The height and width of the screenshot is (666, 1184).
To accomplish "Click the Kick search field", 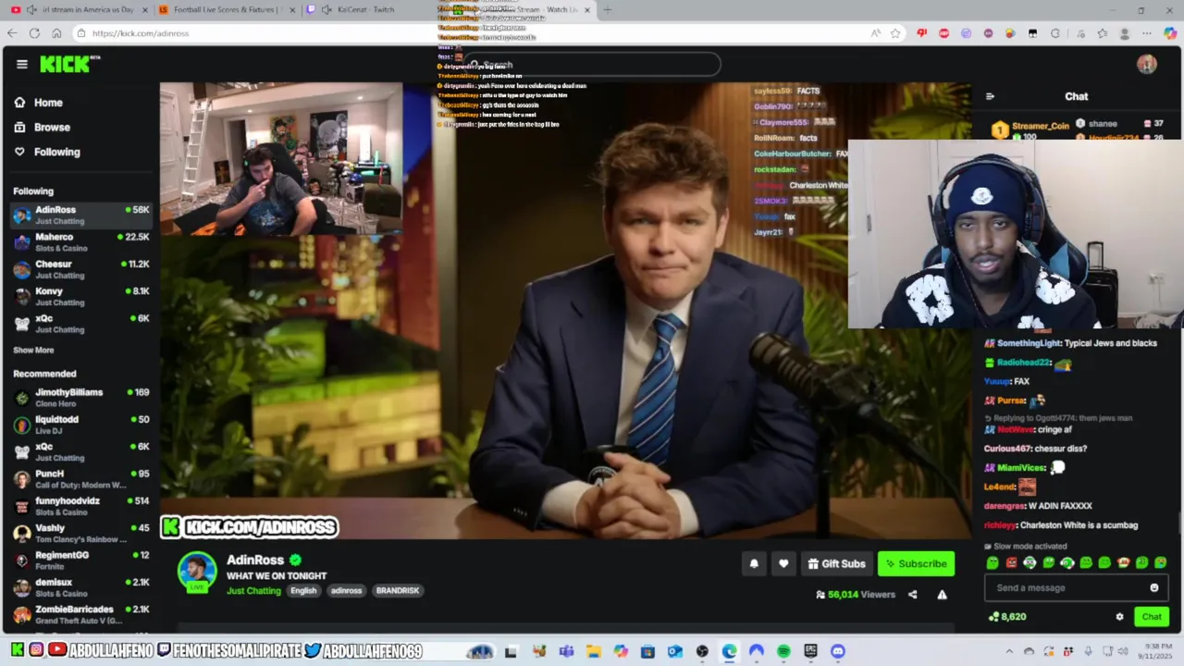I will click(x=592, y=65).
